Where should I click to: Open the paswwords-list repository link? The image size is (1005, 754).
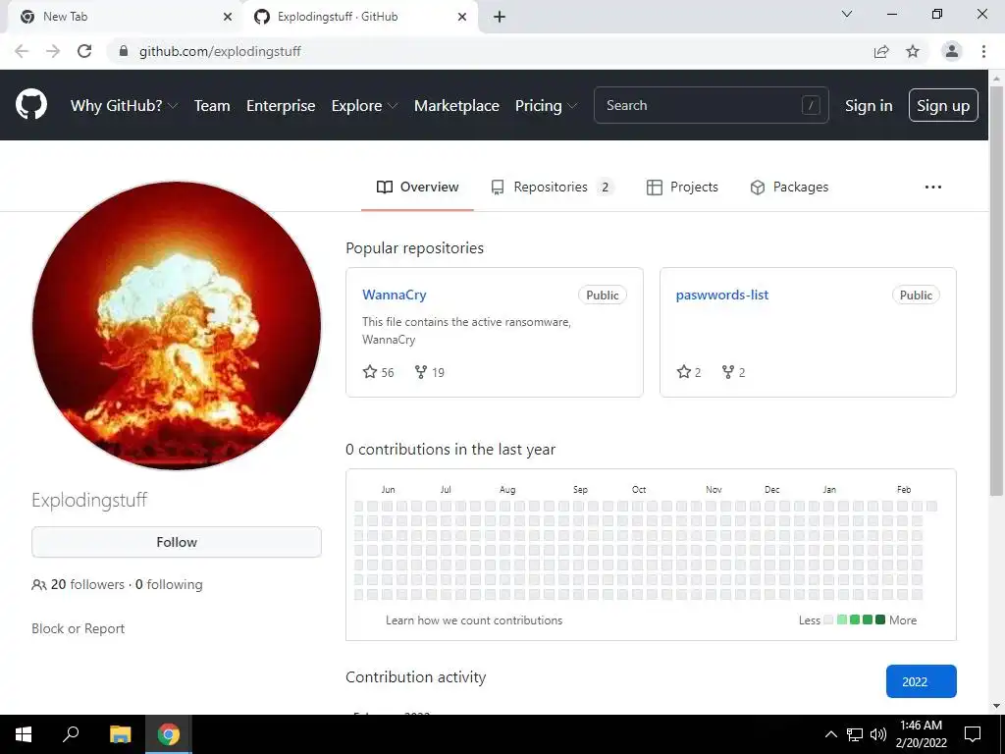tap(721, 295)
